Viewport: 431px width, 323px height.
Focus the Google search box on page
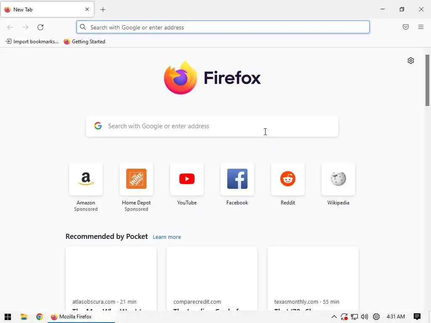click(212, 126)
